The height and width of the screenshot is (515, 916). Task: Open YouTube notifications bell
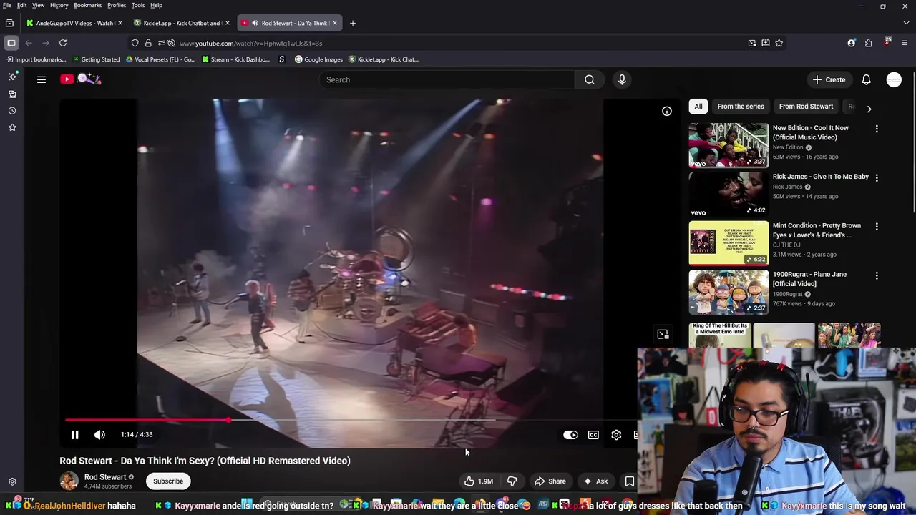coord(866,79)
